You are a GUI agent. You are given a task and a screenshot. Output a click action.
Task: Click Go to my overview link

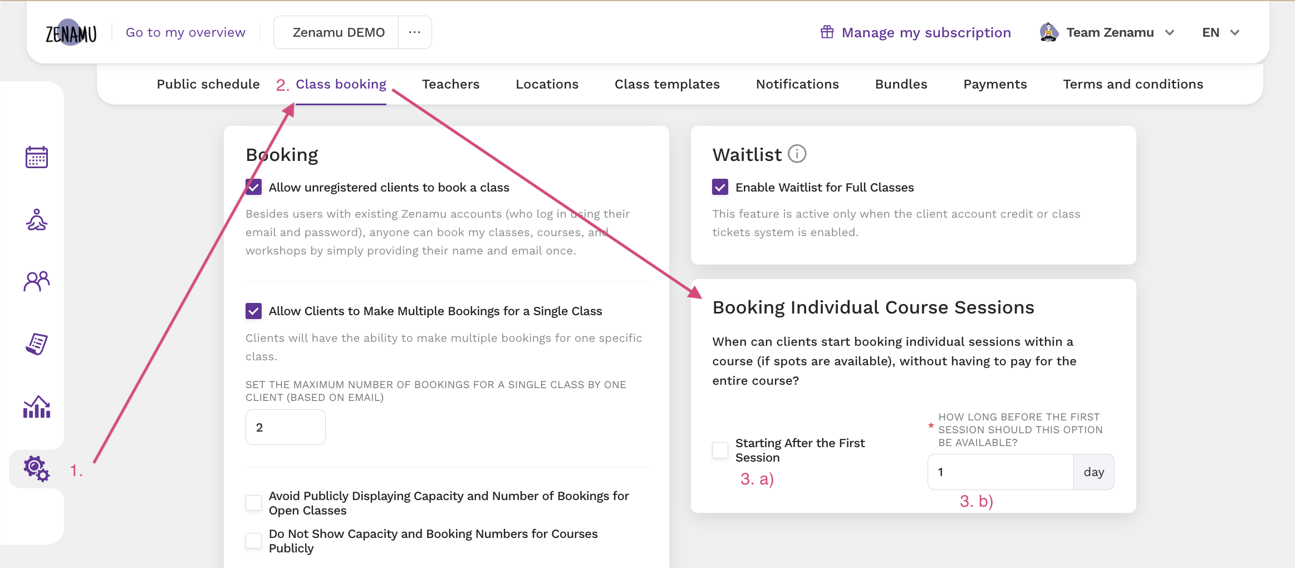pos(185,32)
